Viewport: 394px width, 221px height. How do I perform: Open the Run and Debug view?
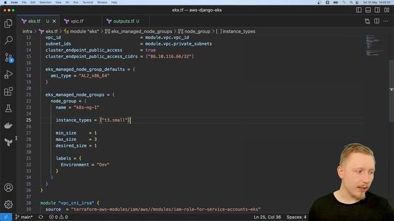tap(8, 74)
